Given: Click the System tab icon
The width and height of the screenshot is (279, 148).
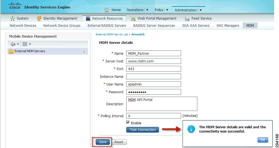Looking at the screenshot, I should point(13,19).
